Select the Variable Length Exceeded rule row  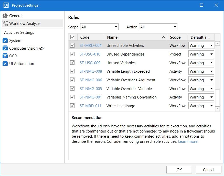pos(128,71)
